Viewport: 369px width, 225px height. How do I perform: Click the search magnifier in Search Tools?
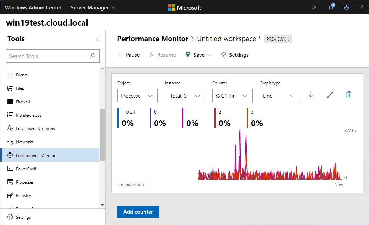point(93,56)
